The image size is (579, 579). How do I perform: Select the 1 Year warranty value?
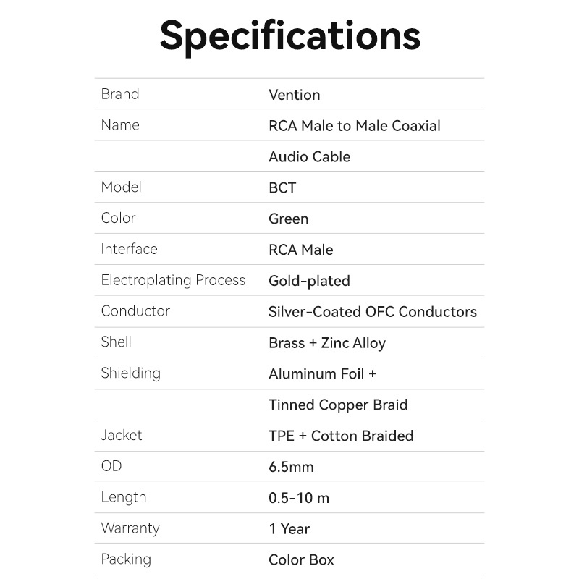pos(289,529)
